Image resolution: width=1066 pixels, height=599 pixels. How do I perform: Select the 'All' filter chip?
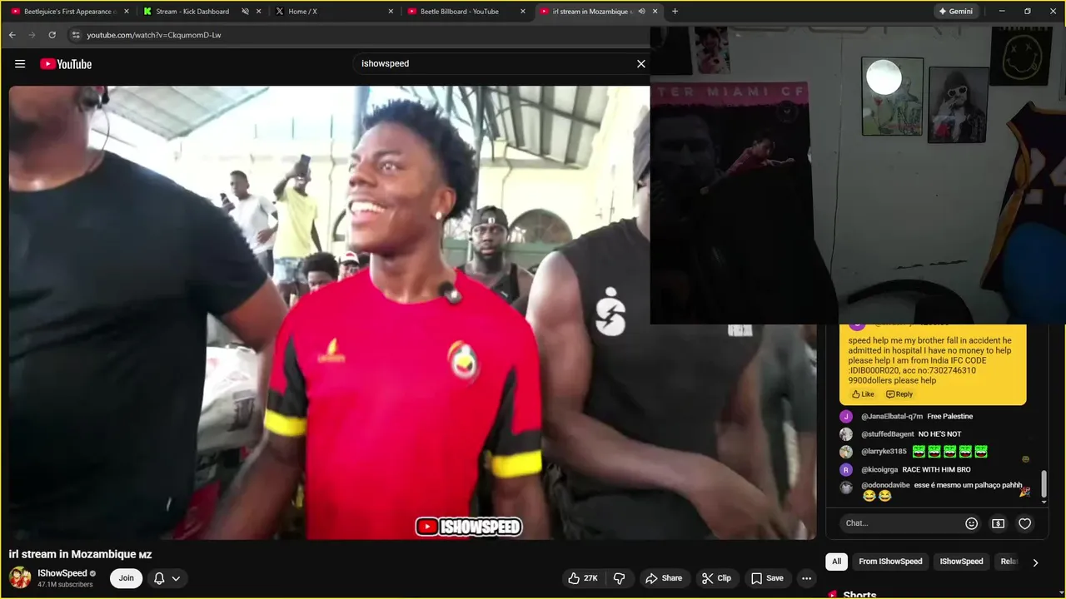pos(836,562)
